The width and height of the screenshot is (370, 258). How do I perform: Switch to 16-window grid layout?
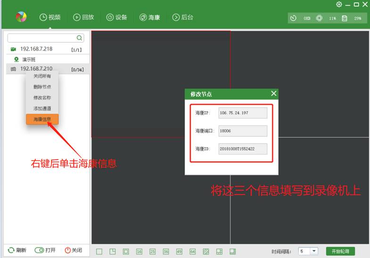[139, 251]
